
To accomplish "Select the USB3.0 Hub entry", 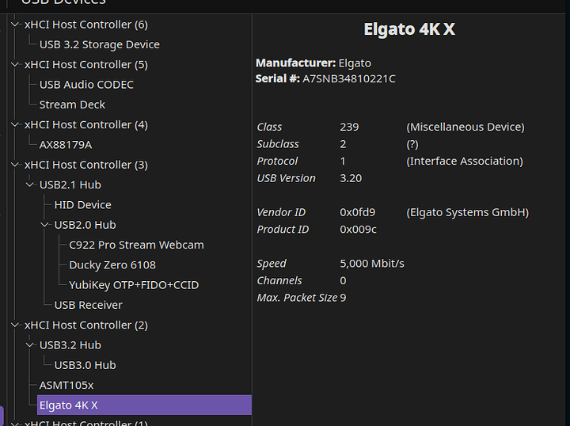I will click(x=85, y=365).
